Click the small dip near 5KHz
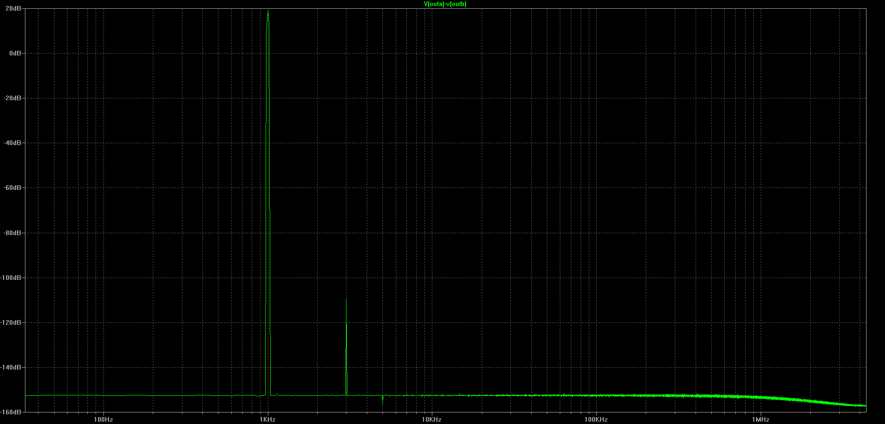The height and width of the screenshot is (424, 885). click(382, 400)
